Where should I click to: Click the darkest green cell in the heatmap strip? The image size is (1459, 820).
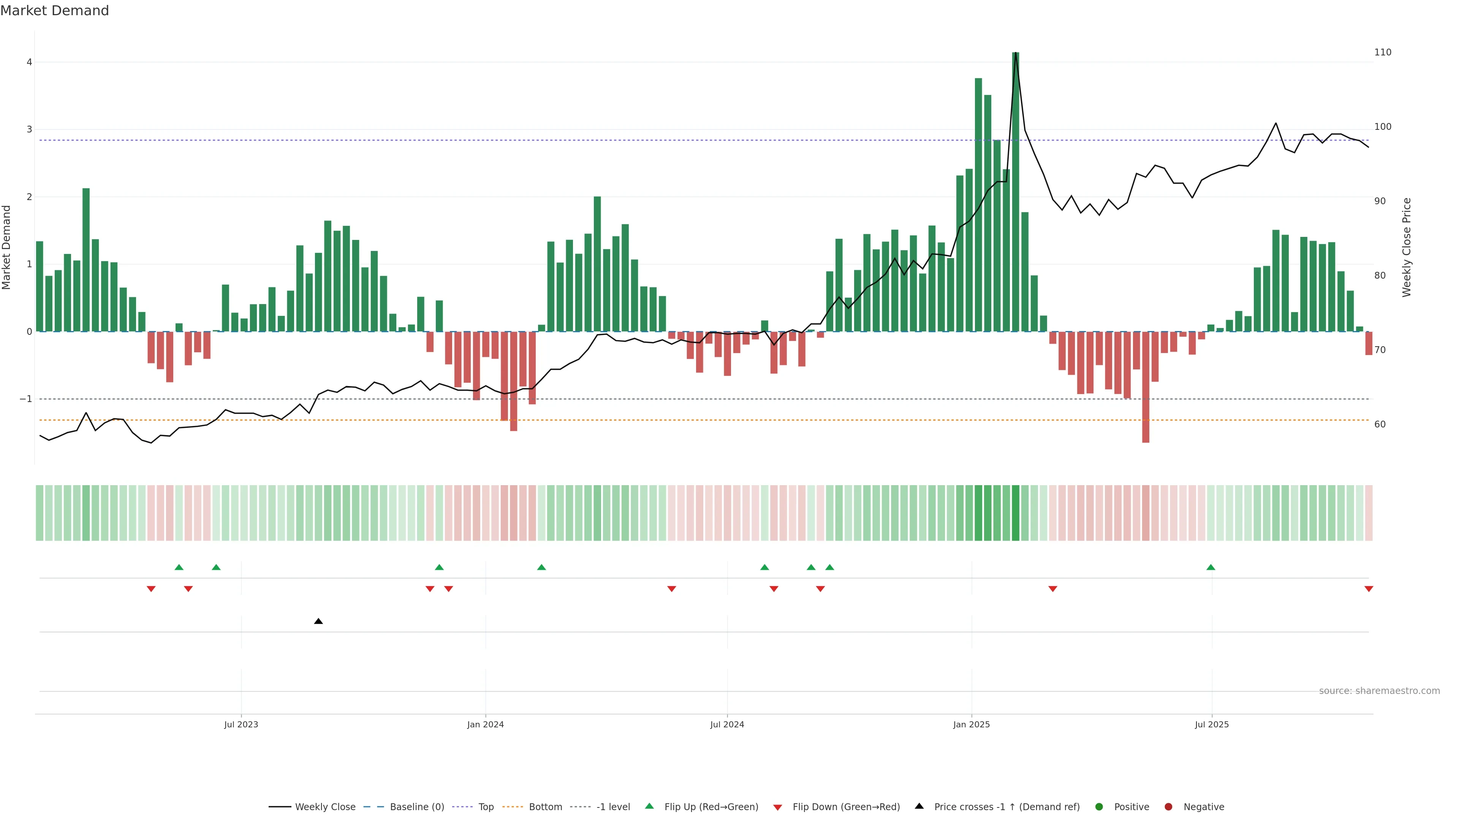tap(1016, 513)
